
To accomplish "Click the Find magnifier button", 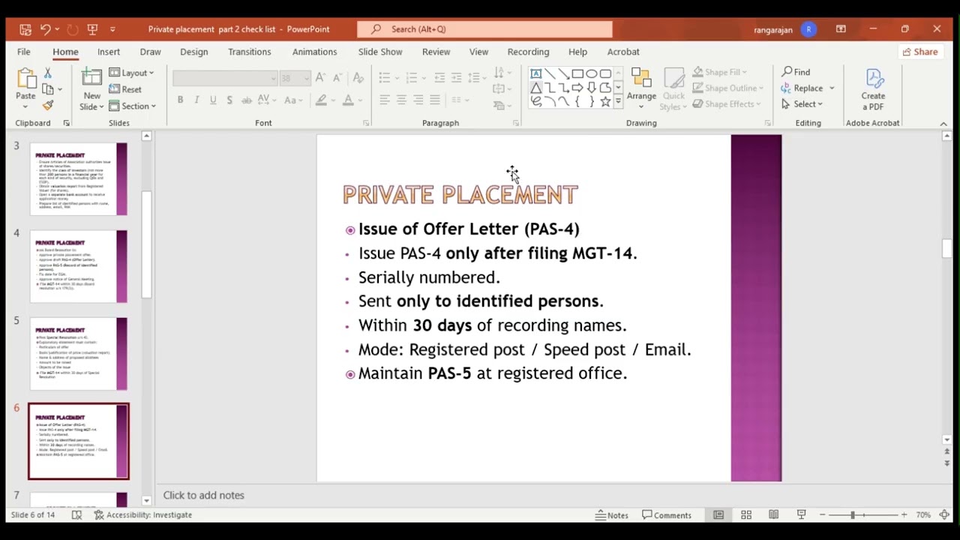I will [796, 72].
